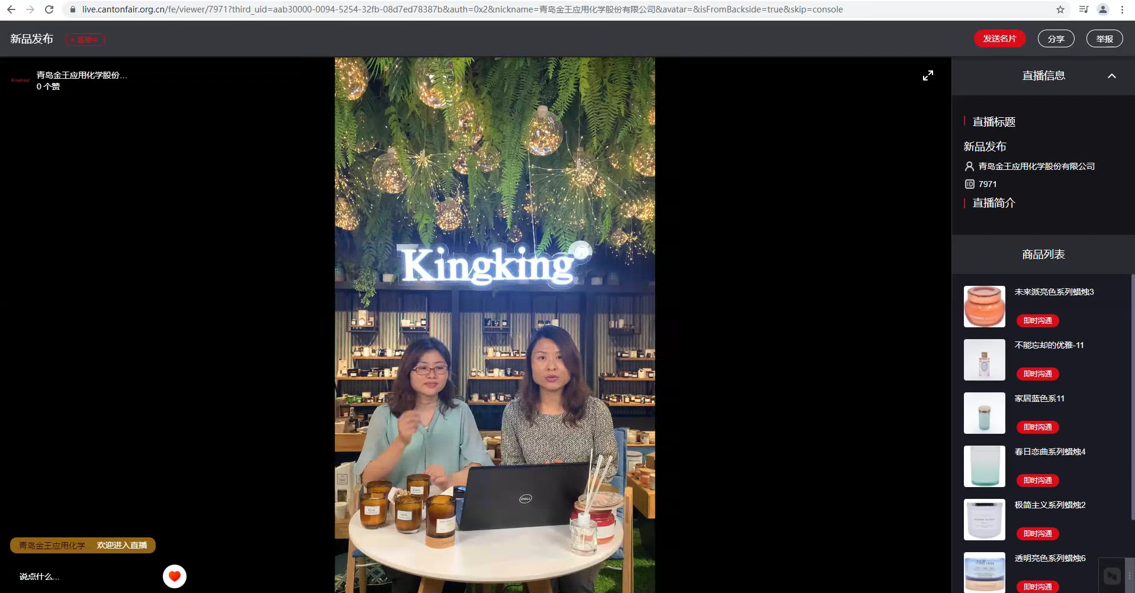1135x593 pixels.
Task: Click the 发送名片 button
Action: pos(999,38)
